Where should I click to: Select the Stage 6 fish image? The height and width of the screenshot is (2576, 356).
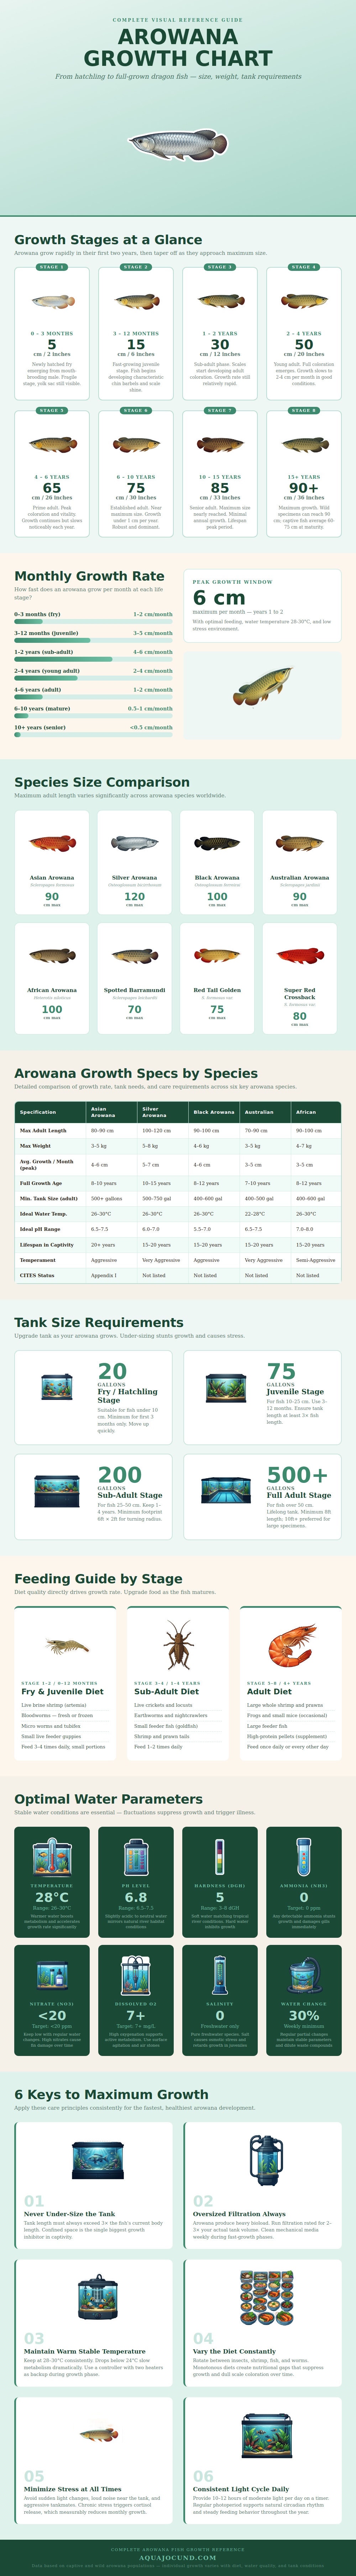(136, 445)
